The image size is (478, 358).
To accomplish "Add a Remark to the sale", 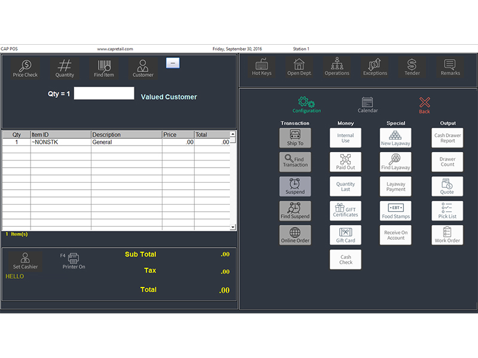I will [450, 67].
